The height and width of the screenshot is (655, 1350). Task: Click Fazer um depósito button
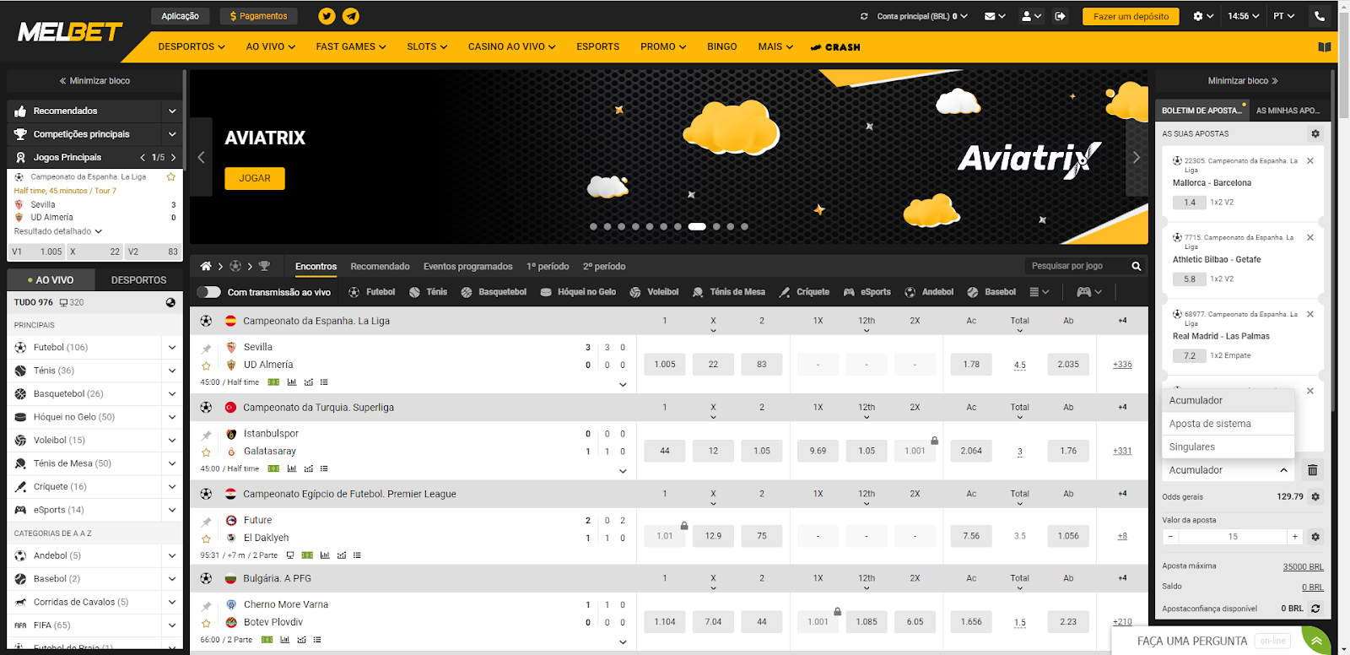point(1131,16)
